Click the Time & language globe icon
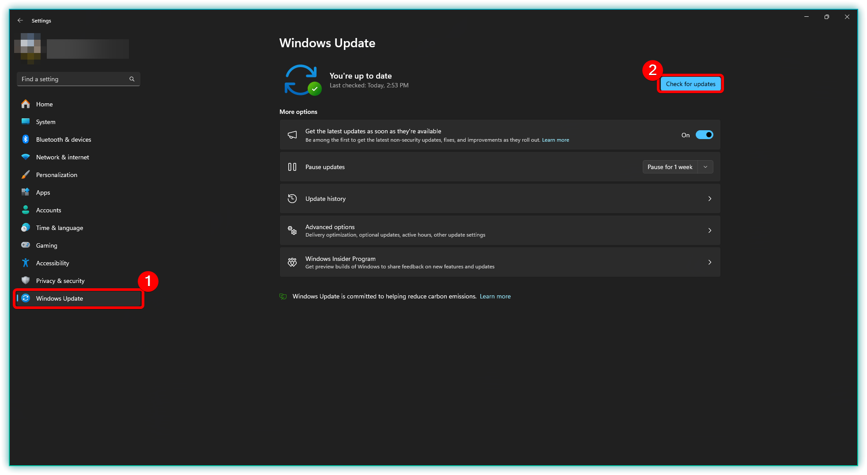 pos(26,227)
